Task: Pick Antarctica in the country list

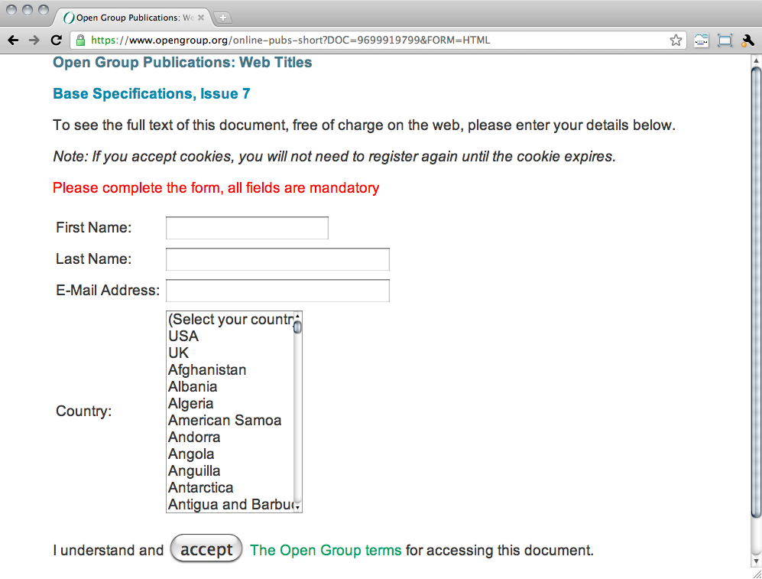Action: (x=200, y=488)
